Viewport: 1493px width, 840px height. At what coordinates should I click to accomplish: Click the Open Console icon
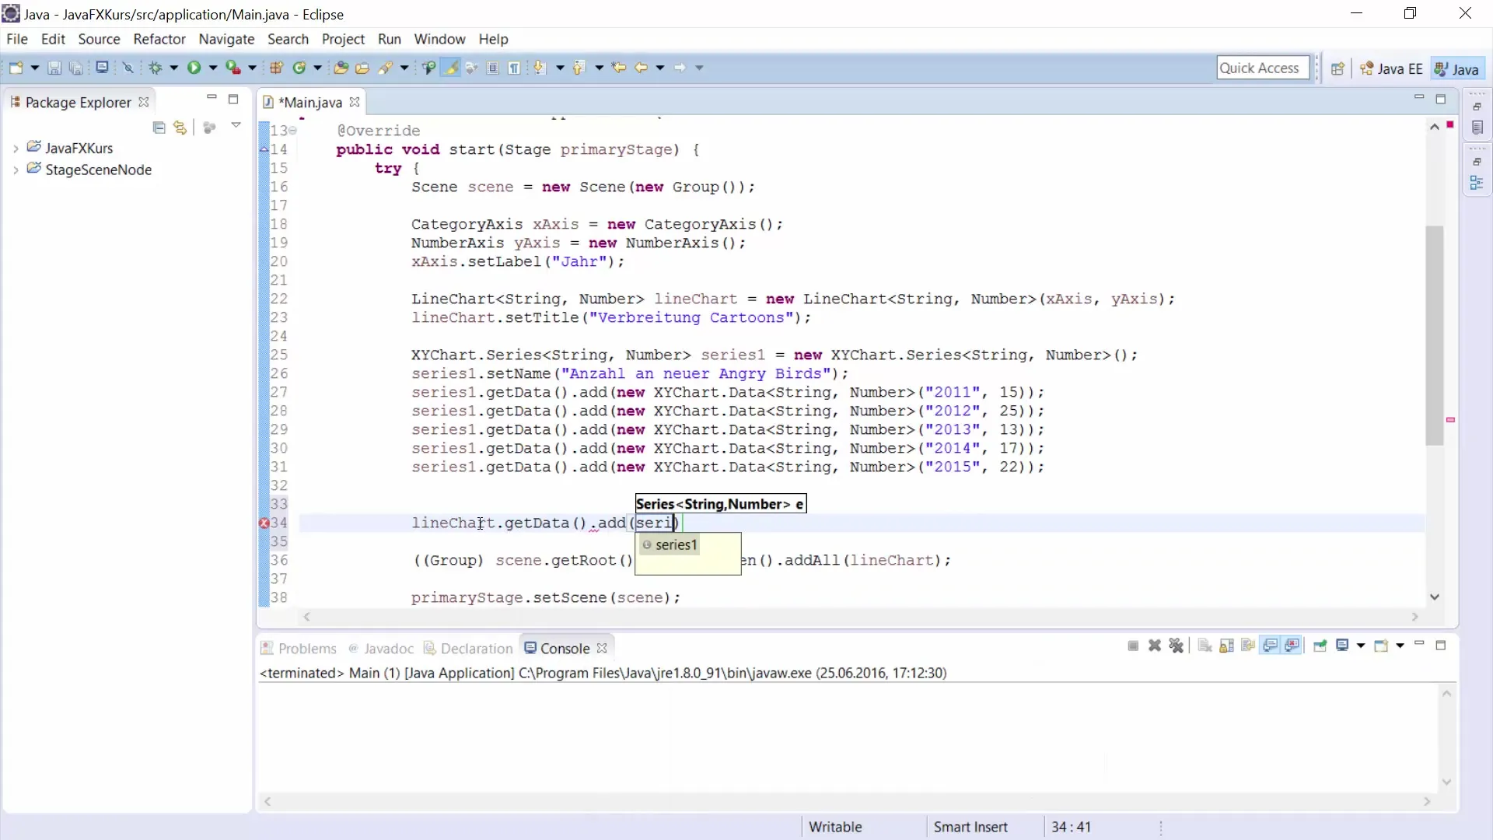coord(1381,646)
